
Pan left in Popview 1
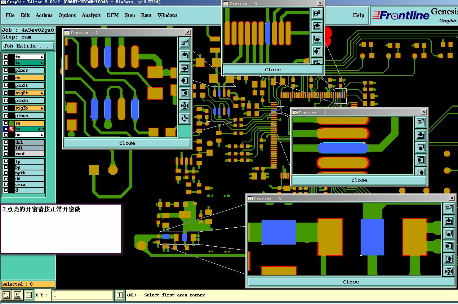pos(184,80)
